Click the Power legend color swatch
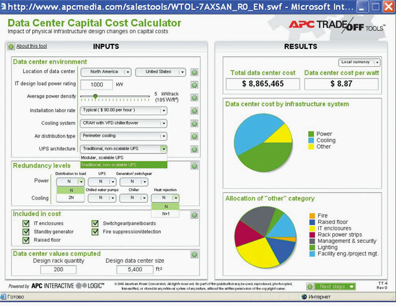The height and width of the screenshot is (306, 396). 311,134
